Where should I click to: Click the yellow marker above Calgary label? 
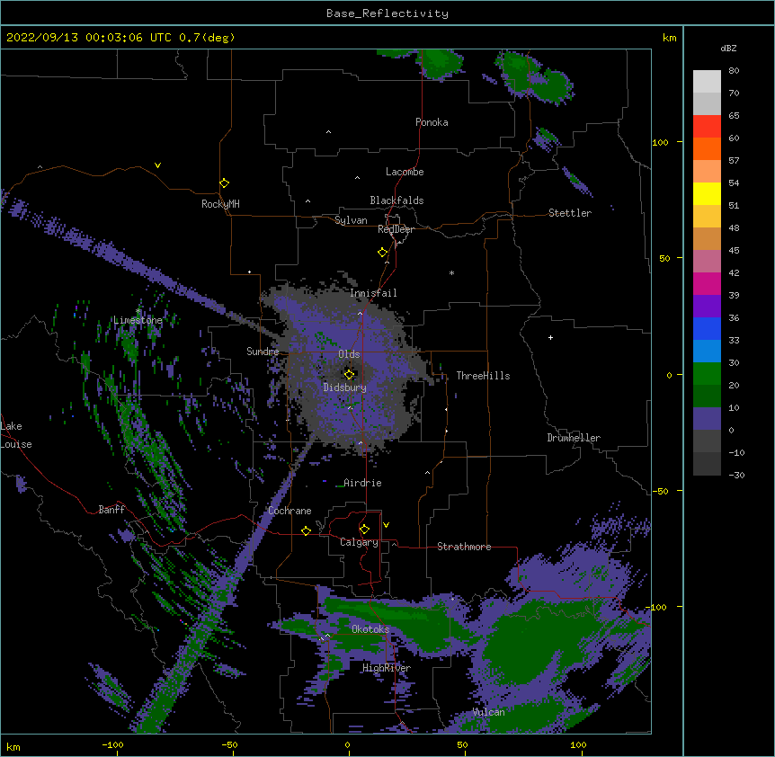click(x=364, y=530)
